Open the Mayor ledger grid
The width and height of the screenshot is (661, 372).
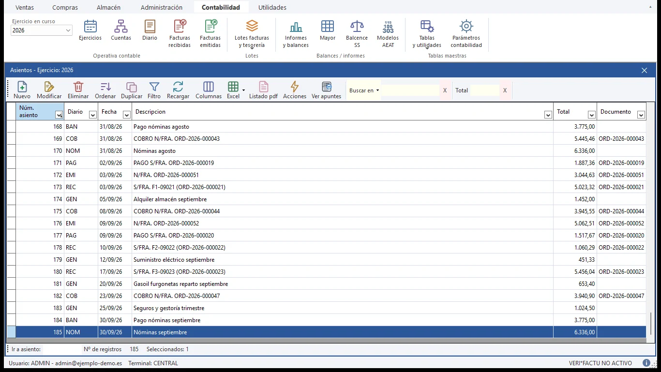point(328,30)
